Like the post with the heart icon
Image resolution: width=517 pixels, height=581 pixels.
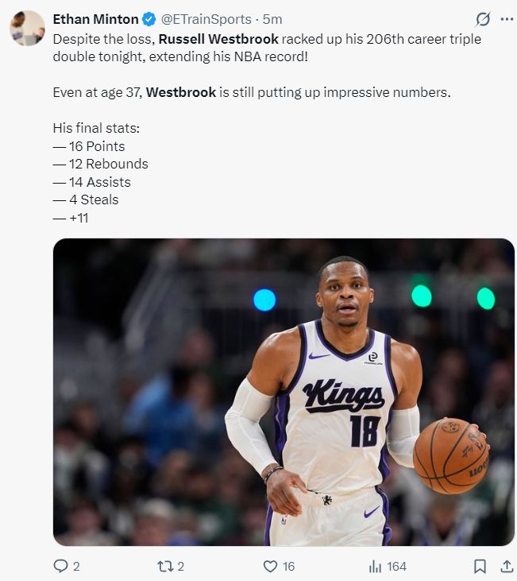pyautogui.click(x=270, y=566)
